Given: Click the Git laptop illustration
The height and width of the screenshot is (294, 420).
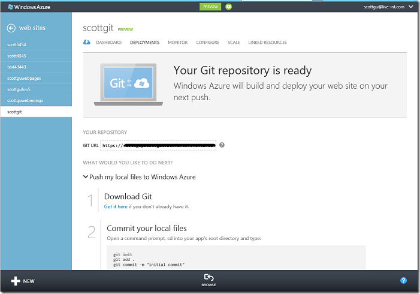Looking at the screenshot, I should pyautogui.click(x=128, y=85).
